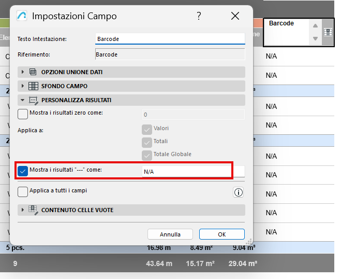Expand the Sfondo Campo section arrow
Image resolution: width=341 pixels, height=279 pixels.
tap(23, 86)
